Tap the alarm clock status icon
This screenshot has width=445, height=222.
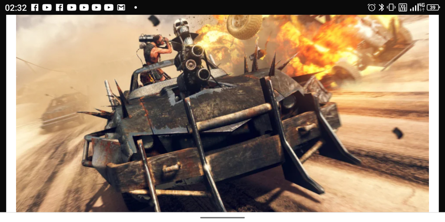point(372,7)
